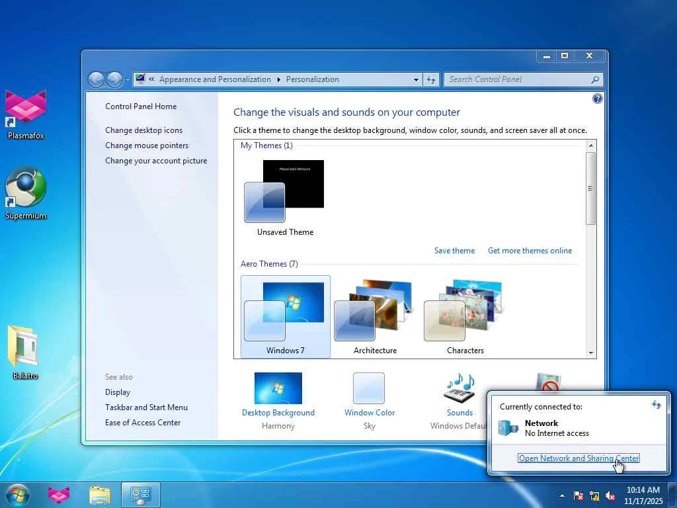Open the breadcrumb double chevron menu
This screenshot has width=677, height=508.
[x=151, y=79]
